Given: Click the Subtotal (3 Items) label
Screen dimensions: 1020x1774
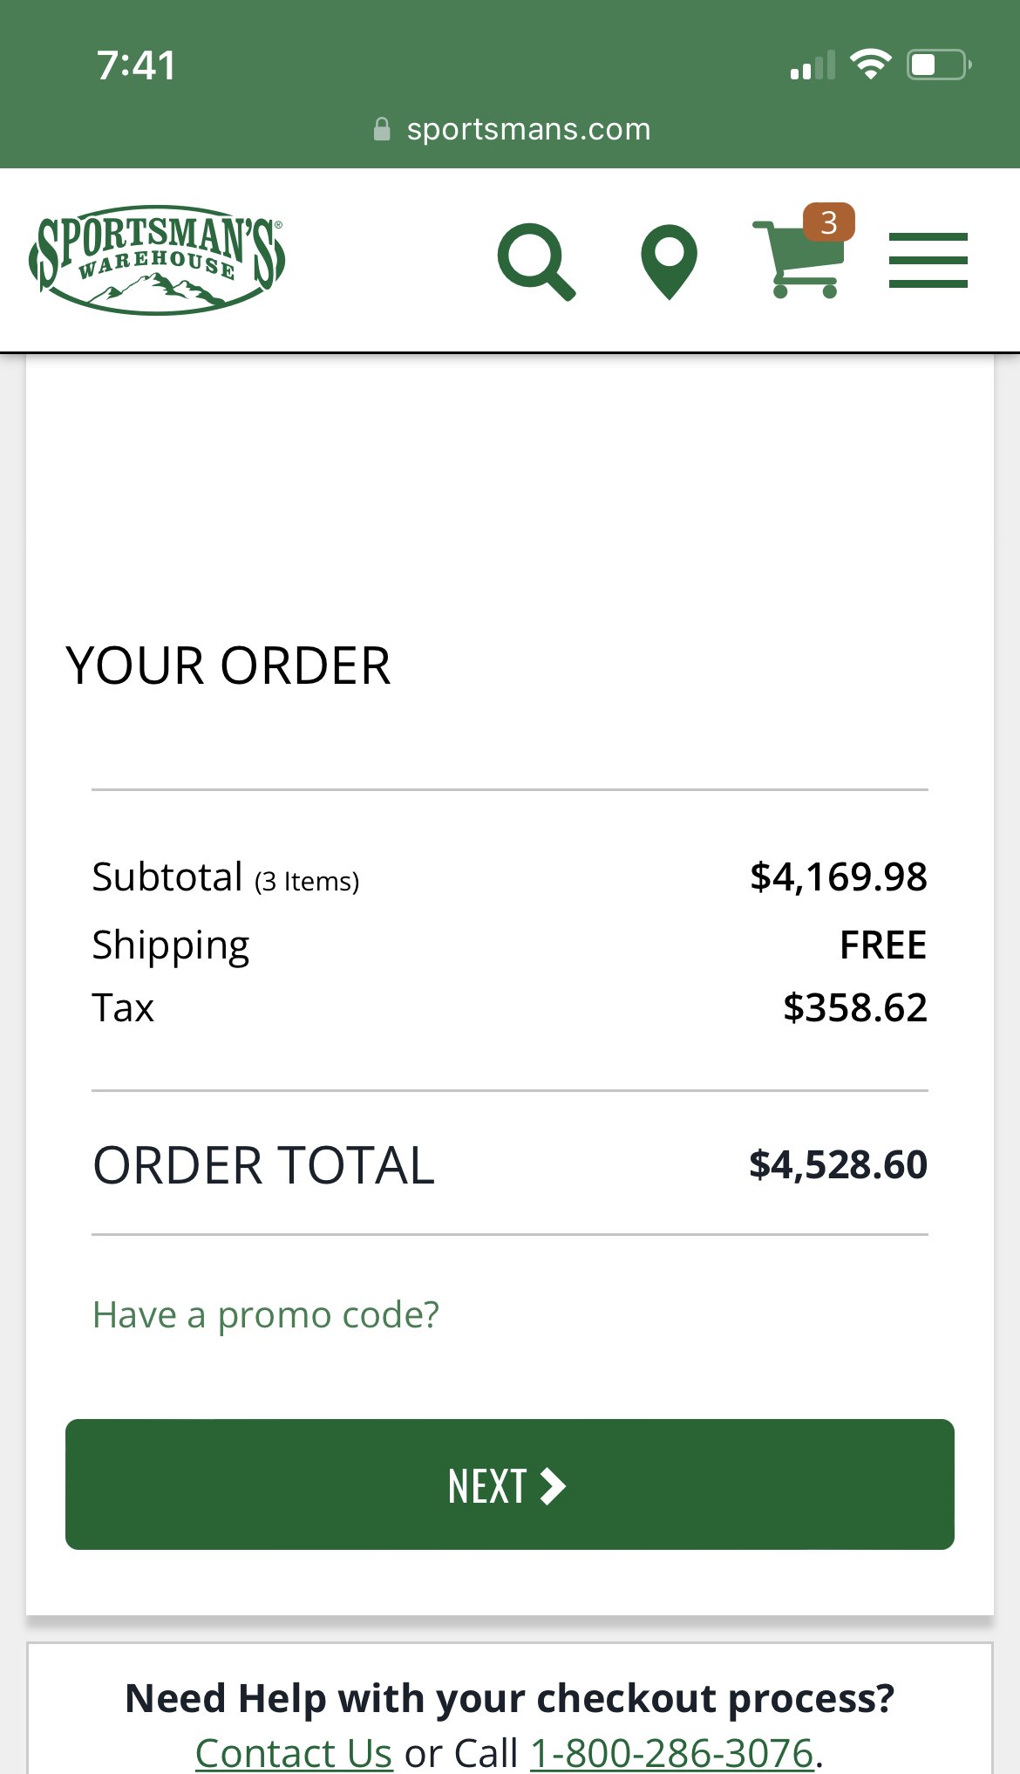Looking at the screenshot, I should 226,877.
